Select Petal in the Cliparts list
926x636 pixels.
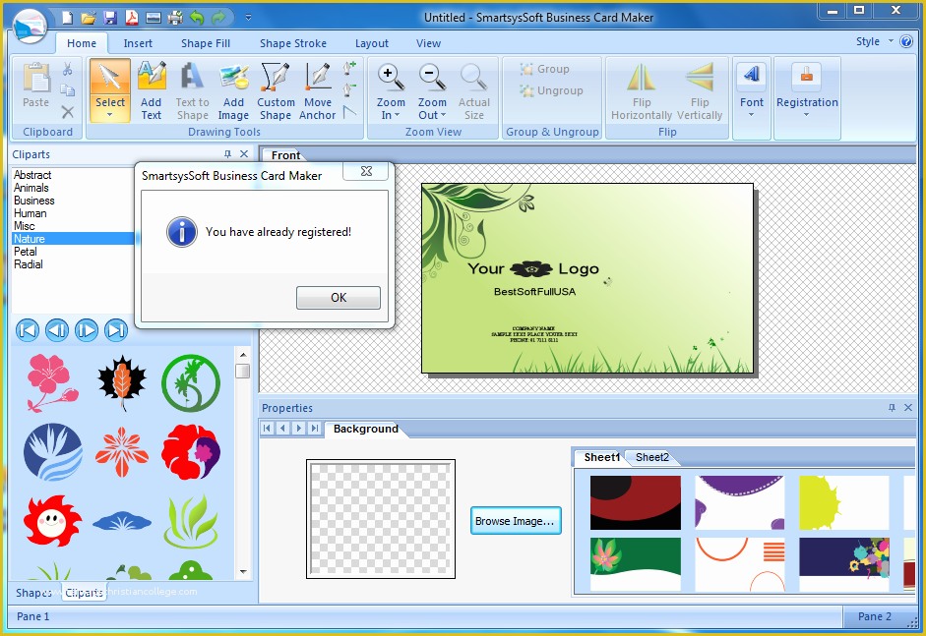click(26, 252)
